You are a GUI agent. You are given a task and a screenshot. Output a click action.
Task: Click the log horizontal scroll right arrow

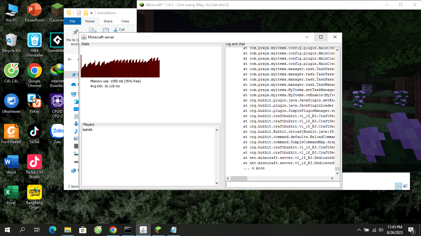coord(332,178)
